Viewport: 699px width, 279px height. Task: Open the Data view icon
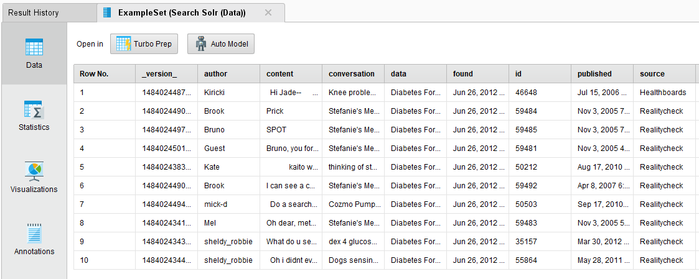34,47
